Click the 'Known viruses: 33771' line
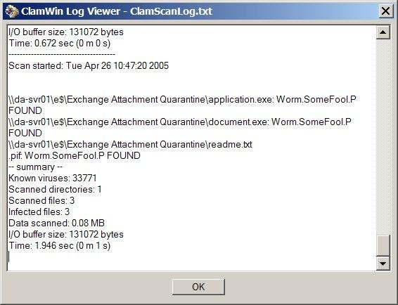This screenshot has width=398, height=305. (53, 178)
